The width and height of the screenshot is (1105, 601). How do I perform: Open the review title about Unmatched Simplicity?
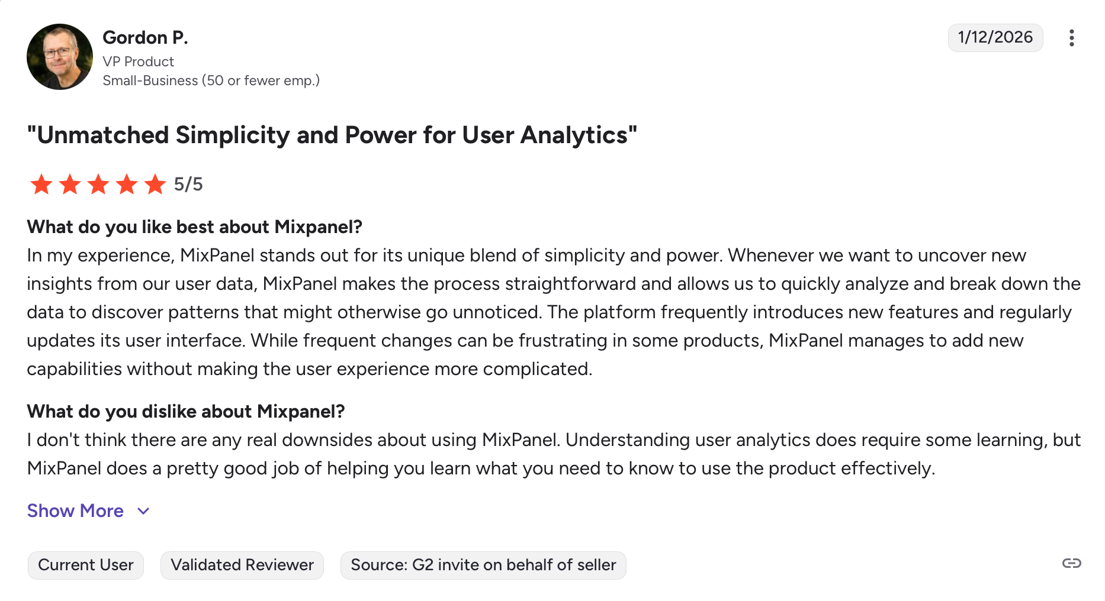[x=332, y=135]
